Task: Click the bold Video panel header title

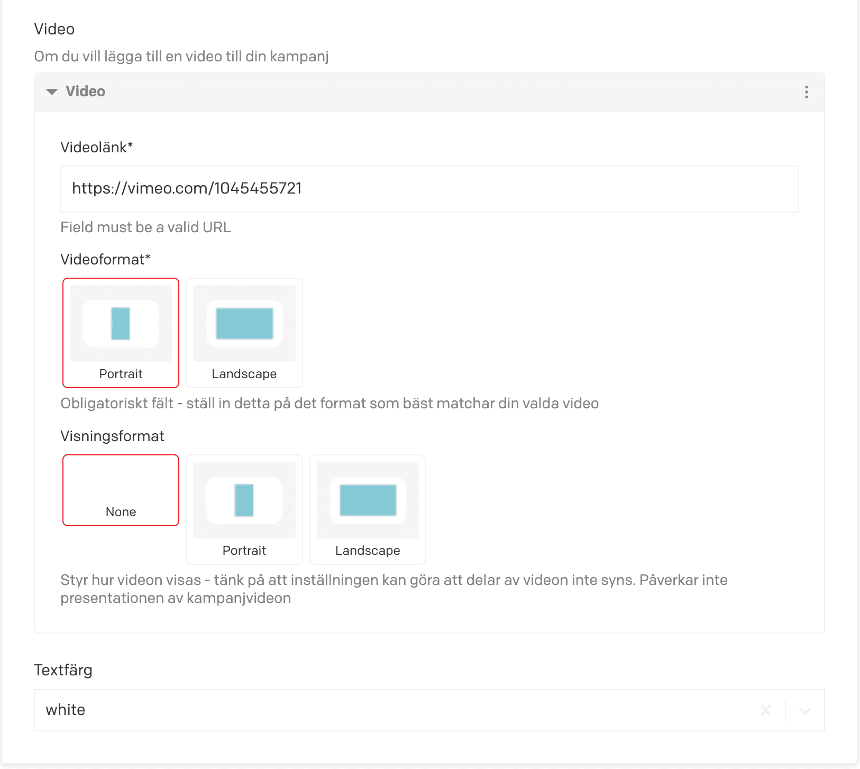Action: point(85,91)
